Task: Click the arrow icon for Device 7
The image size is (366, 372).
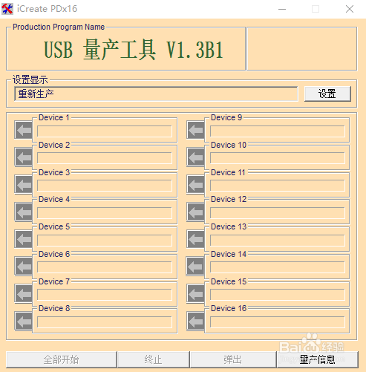Action: tap(24, 294)
